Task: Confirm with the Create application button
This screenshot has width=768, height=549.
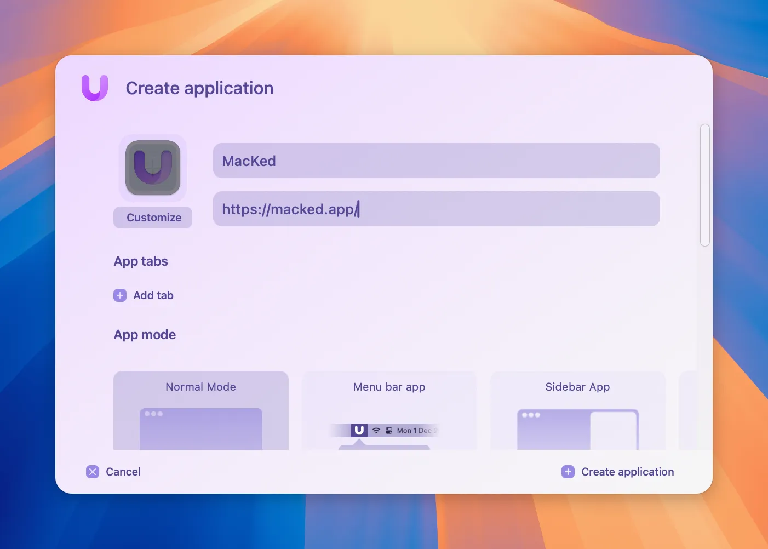Action: 618,472
